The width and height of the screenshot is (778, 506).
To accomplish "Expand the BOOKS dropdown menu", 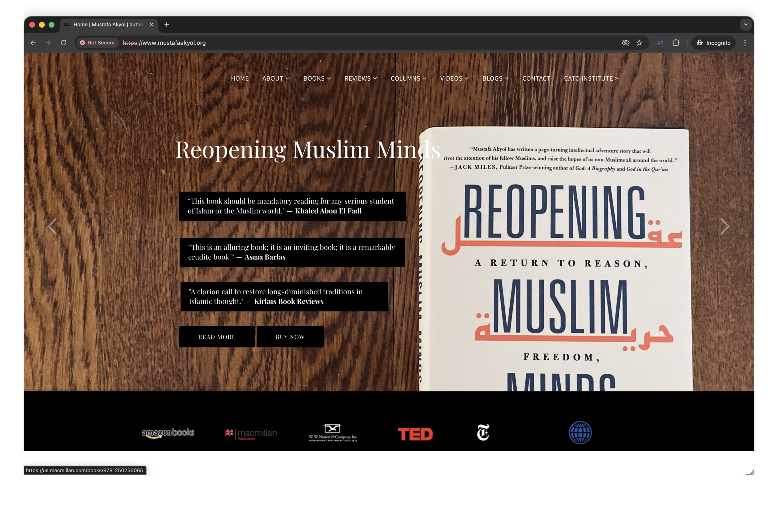I will click(317, 78).
